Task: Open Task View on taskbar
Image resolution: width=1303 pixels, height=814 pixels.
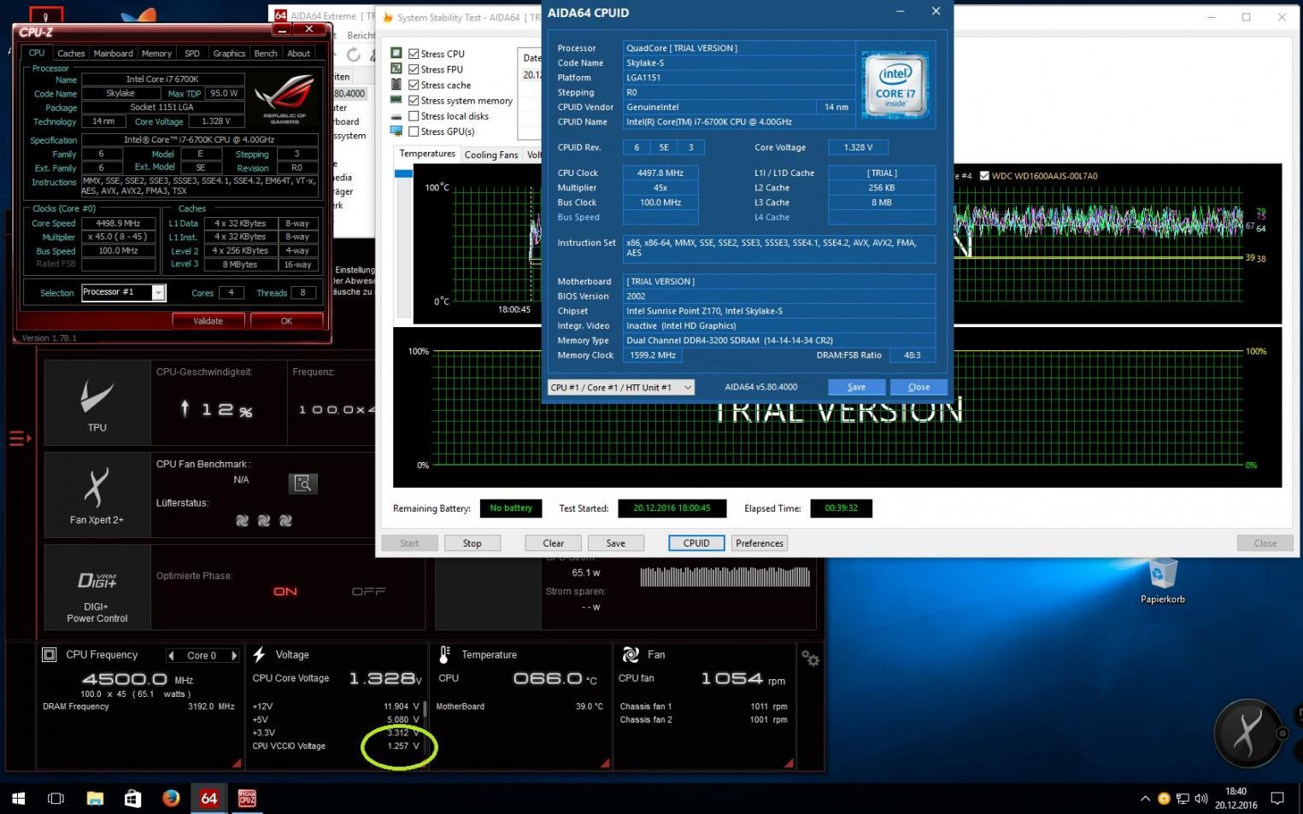Action: point(56,799)
